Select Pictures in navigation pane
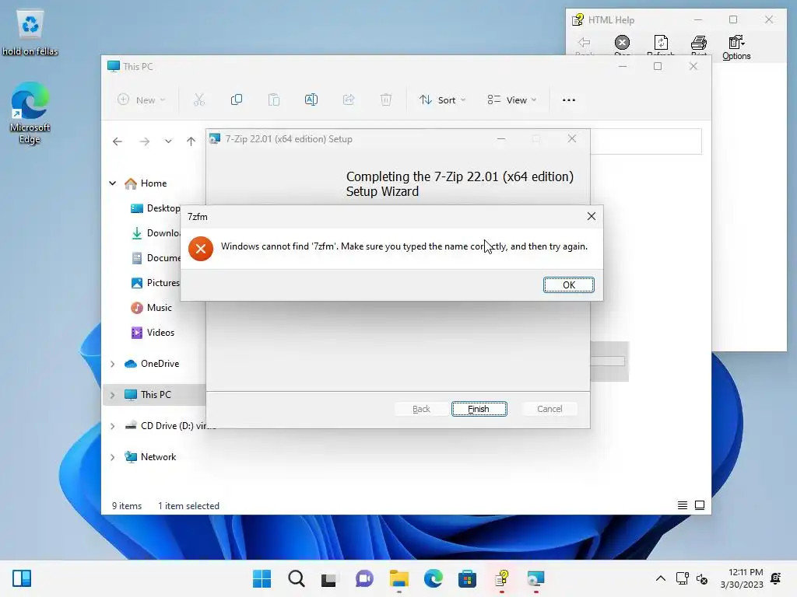This screenshot has height=597, width=797. [x=156, y=283]
